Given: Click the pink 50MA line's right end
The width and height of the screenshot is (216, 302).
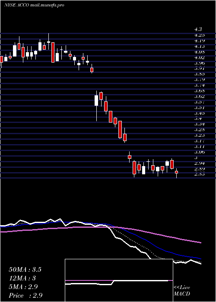Looking at the screenshot, I should (201, 242).
